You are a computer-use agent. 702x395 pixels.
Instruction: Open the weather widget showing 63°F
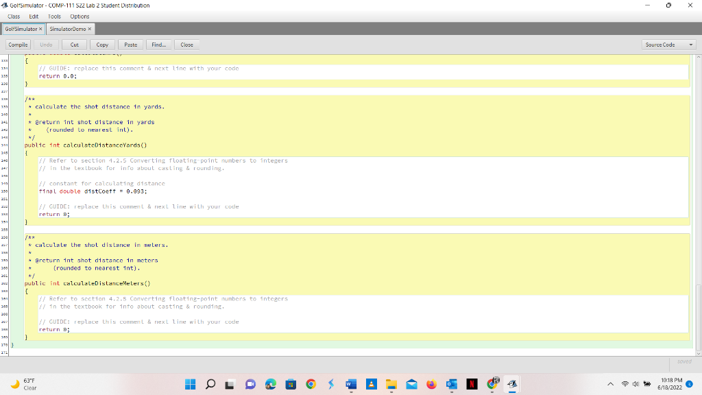pyautogui.click(x=25, y=384)
